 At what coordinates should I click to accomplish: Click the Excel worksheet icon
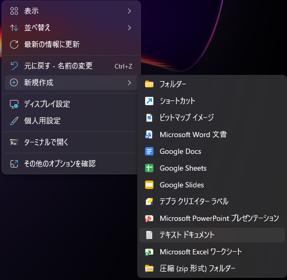[149, 252]
